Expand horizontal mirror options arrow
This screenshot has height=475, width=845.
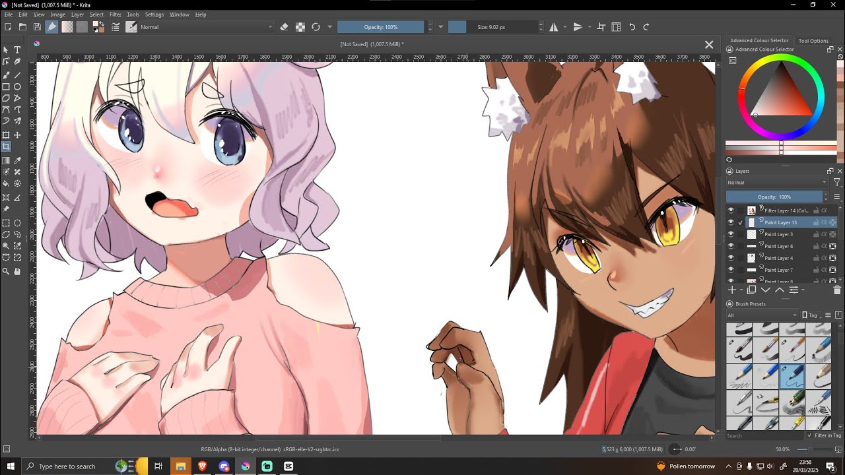[565, 27]
